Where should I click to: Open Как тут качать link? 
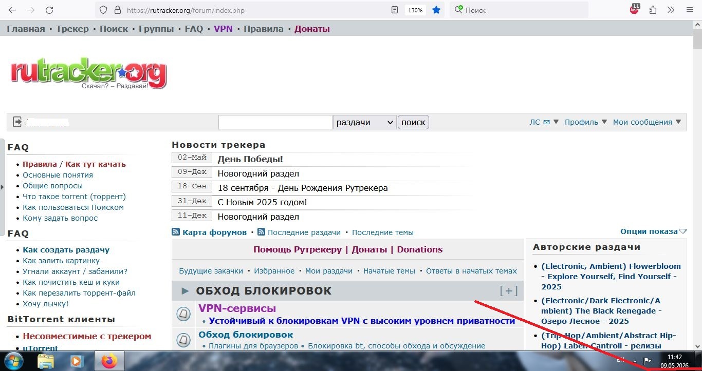[x=96, y=164]
